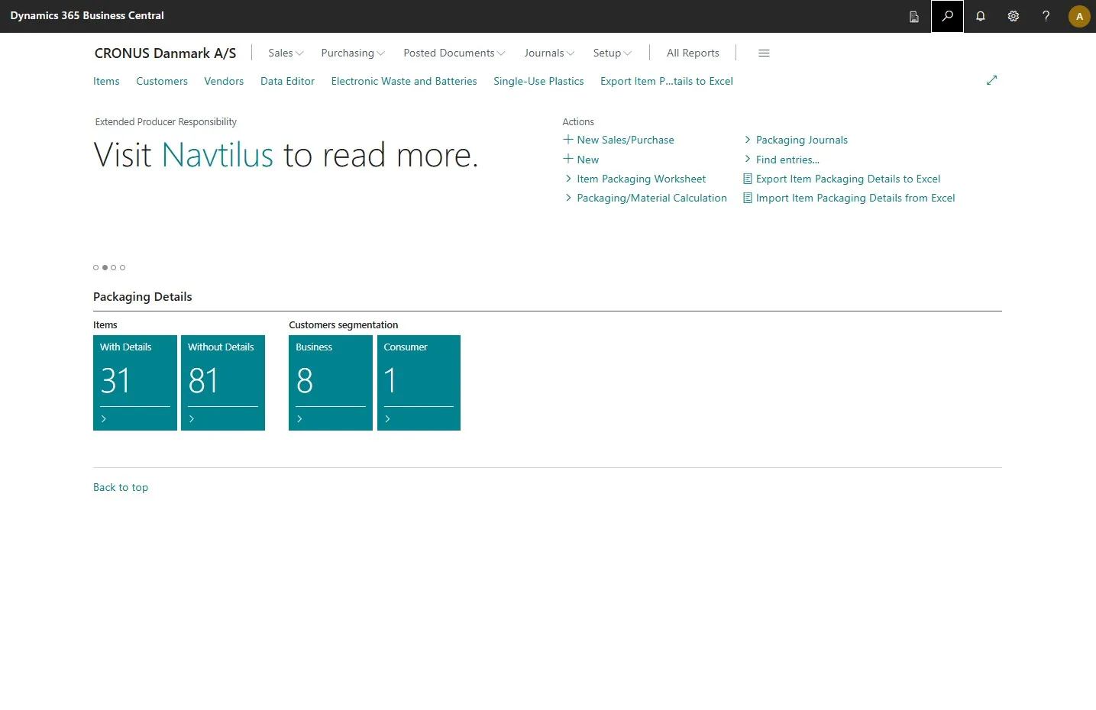The height and width of the screenshot is (710, 1096).
Task: Open the Without Details items tile
Action: 223,382
